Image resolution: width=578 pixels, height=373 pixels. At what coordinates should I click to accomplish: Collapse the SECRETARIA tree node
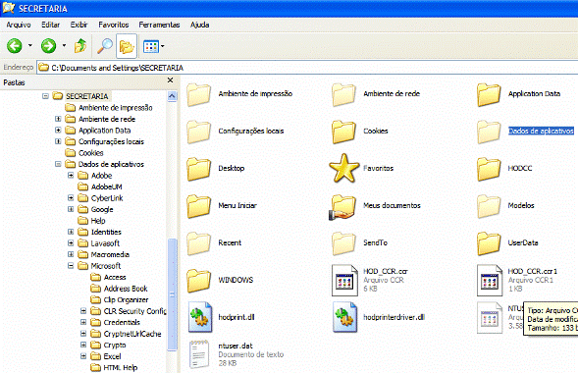tap(45, 96)
